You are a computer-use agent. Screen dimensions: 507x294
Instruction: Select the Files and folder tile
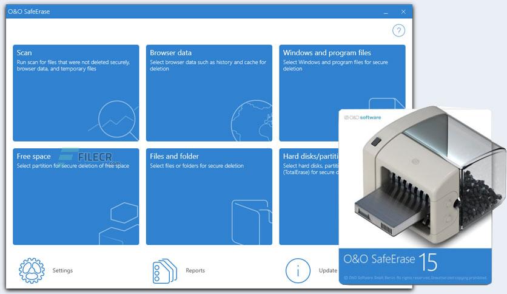(x=209, y=197)
